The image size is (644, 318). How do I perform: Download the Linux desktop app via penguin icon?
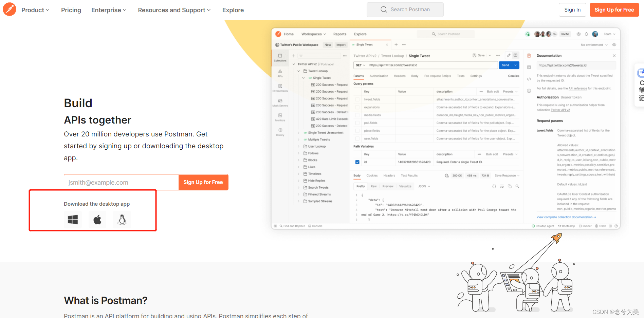coord(122,220)
